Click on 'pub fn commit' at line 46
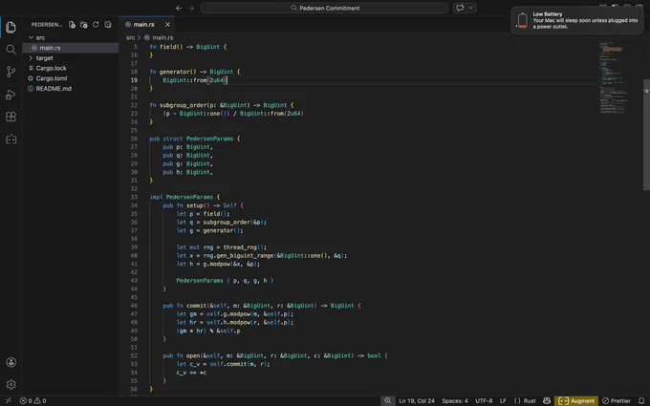Image resolution: width=650 pixels, height=406 pixels. click(x=186, y=306)
